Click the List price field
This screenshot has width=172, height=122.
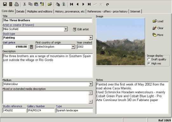tap(15, 47)
